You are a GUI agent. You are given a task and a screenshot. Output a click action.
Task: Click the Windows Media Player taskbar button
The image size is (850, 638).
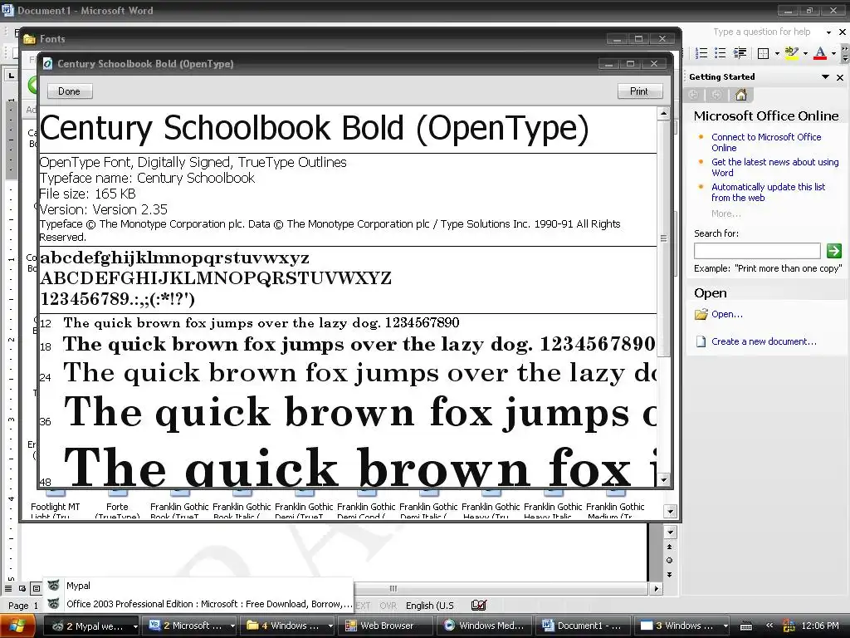point(484,626)
